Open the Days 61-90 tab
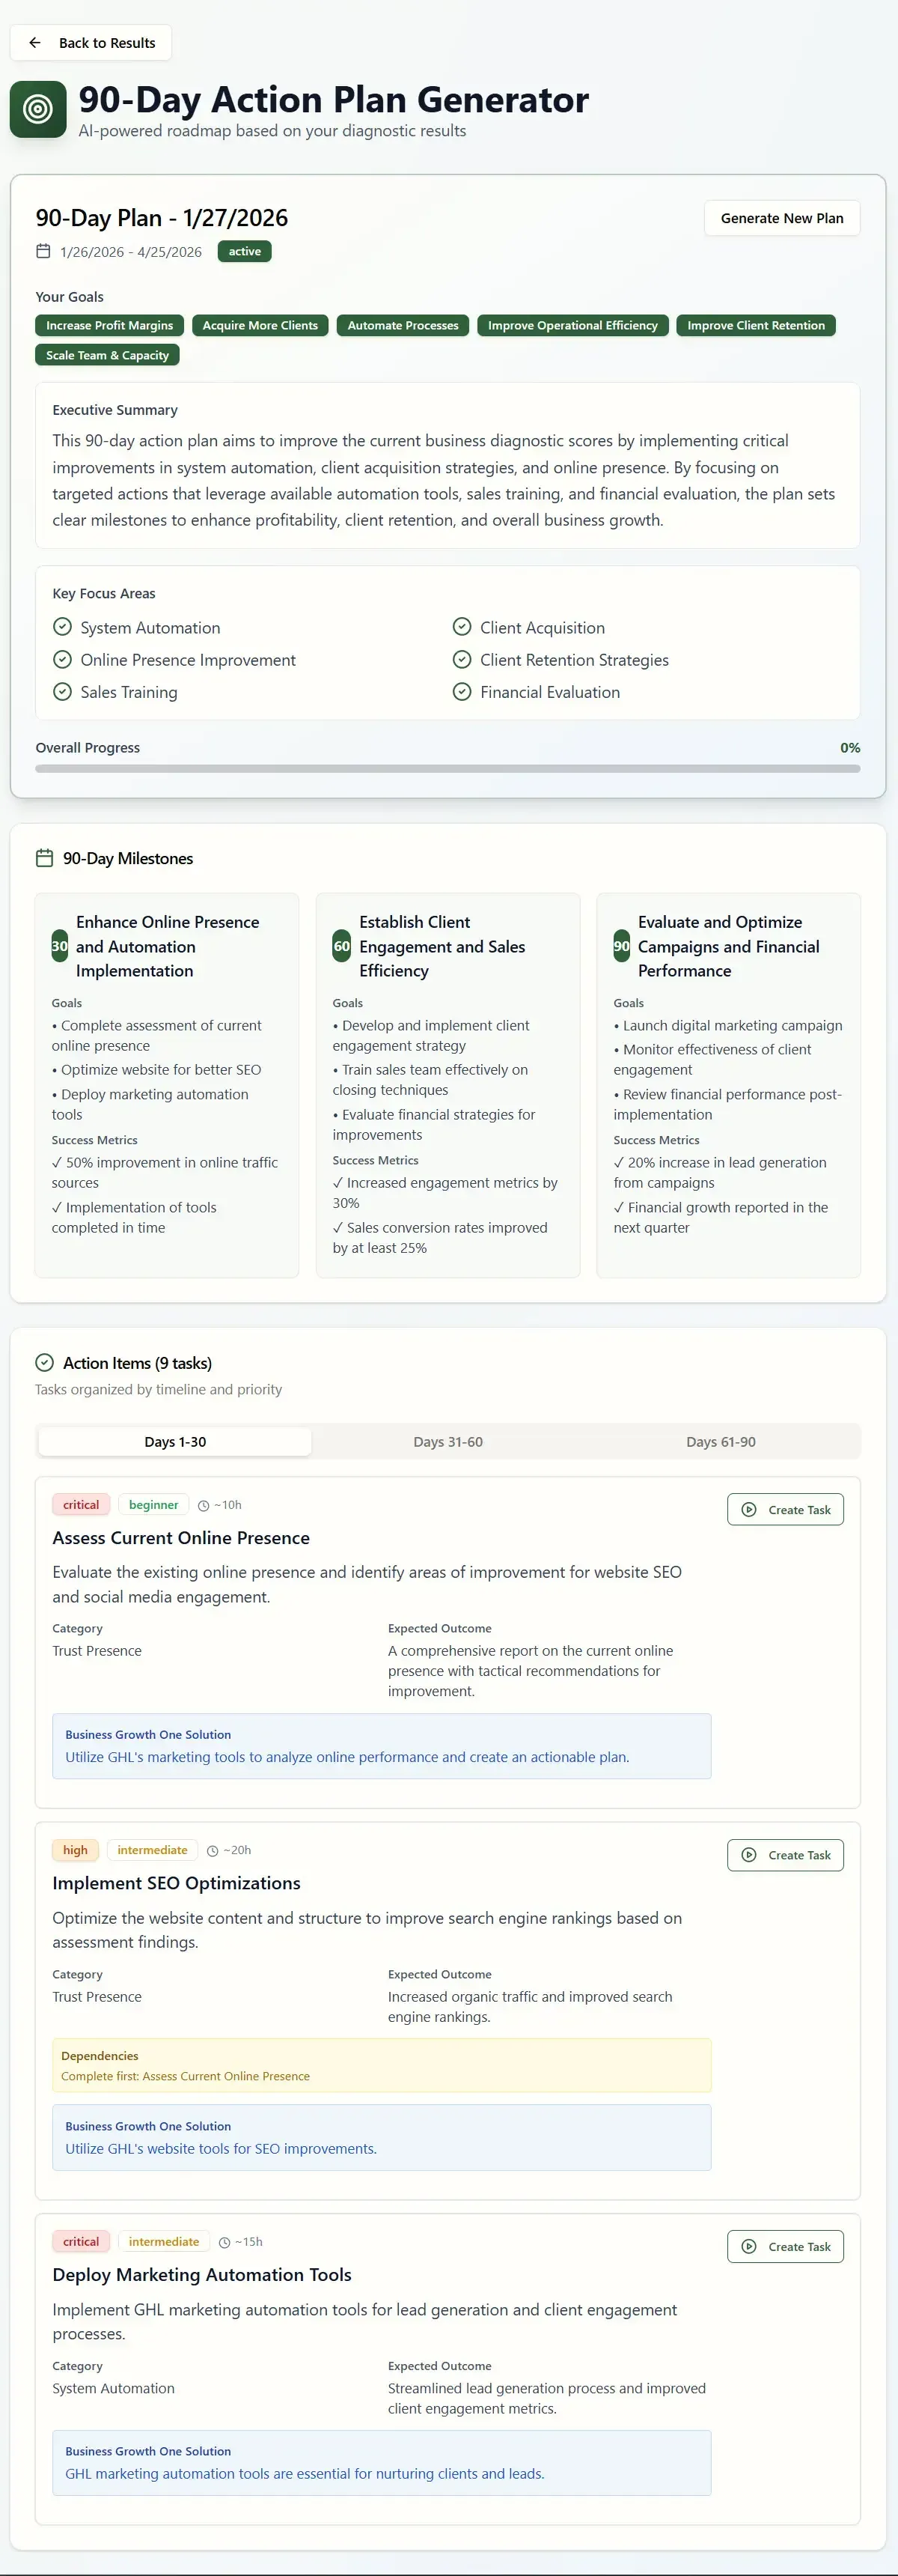Viewport: 898px width, 2576px height. tap(720, 1441)
